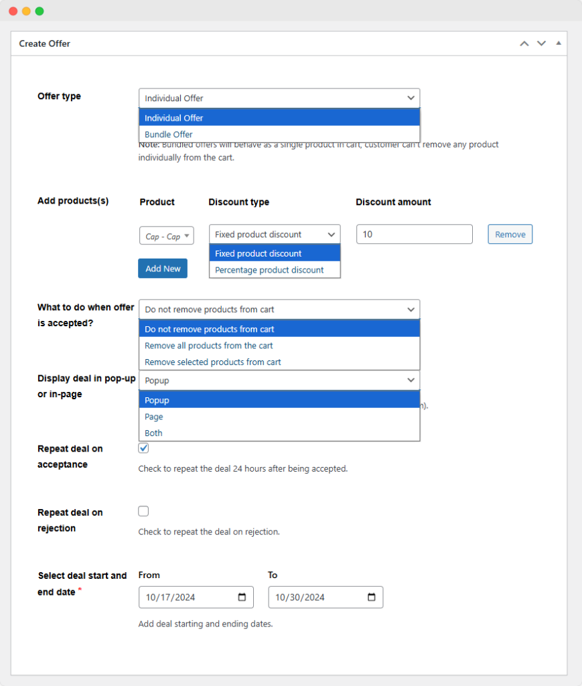Pick Remove all products from the cart
This screenshot has height=686, width=582.
209,346
